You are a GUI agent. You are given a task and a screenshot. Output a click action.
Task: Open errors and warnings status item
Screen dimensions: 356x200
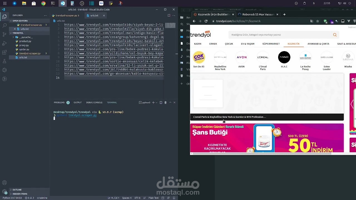coord(29,198)
